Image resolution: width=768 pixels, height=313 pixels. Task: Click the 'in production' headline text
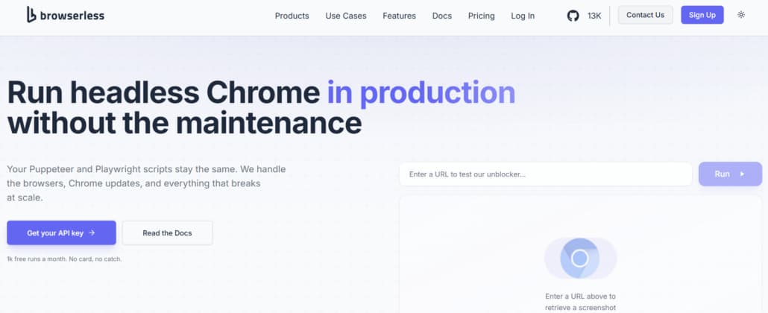click(421, 93)
